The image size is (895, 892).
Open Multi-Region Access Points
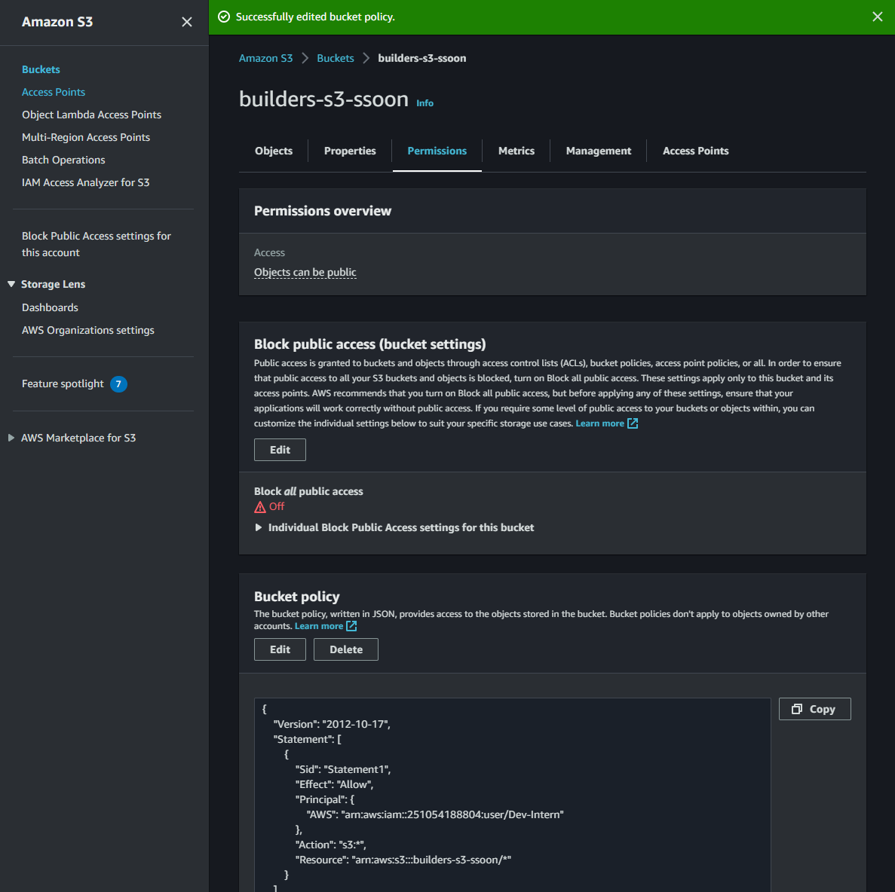click(86, 137)
